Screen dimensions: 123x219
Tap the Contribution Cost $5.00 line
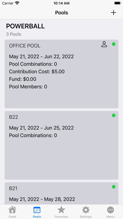click(37, 72)
